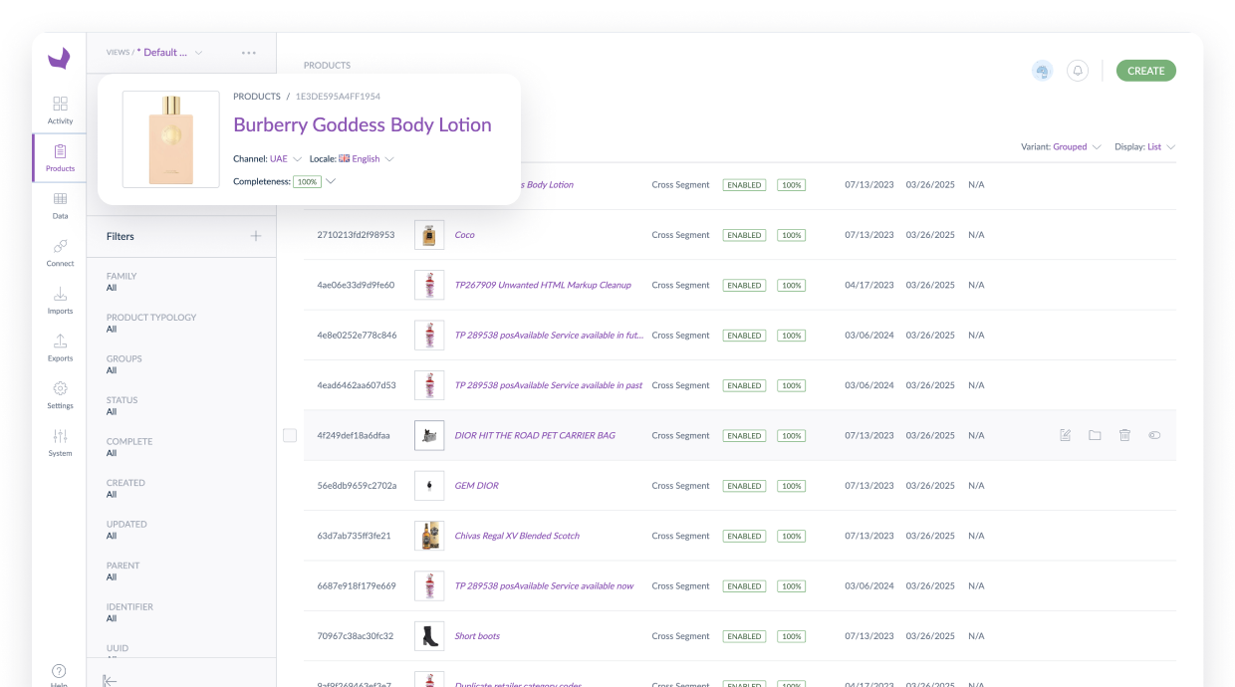Open the Imports download icon

pyautogui.click(x=60, y=294)
